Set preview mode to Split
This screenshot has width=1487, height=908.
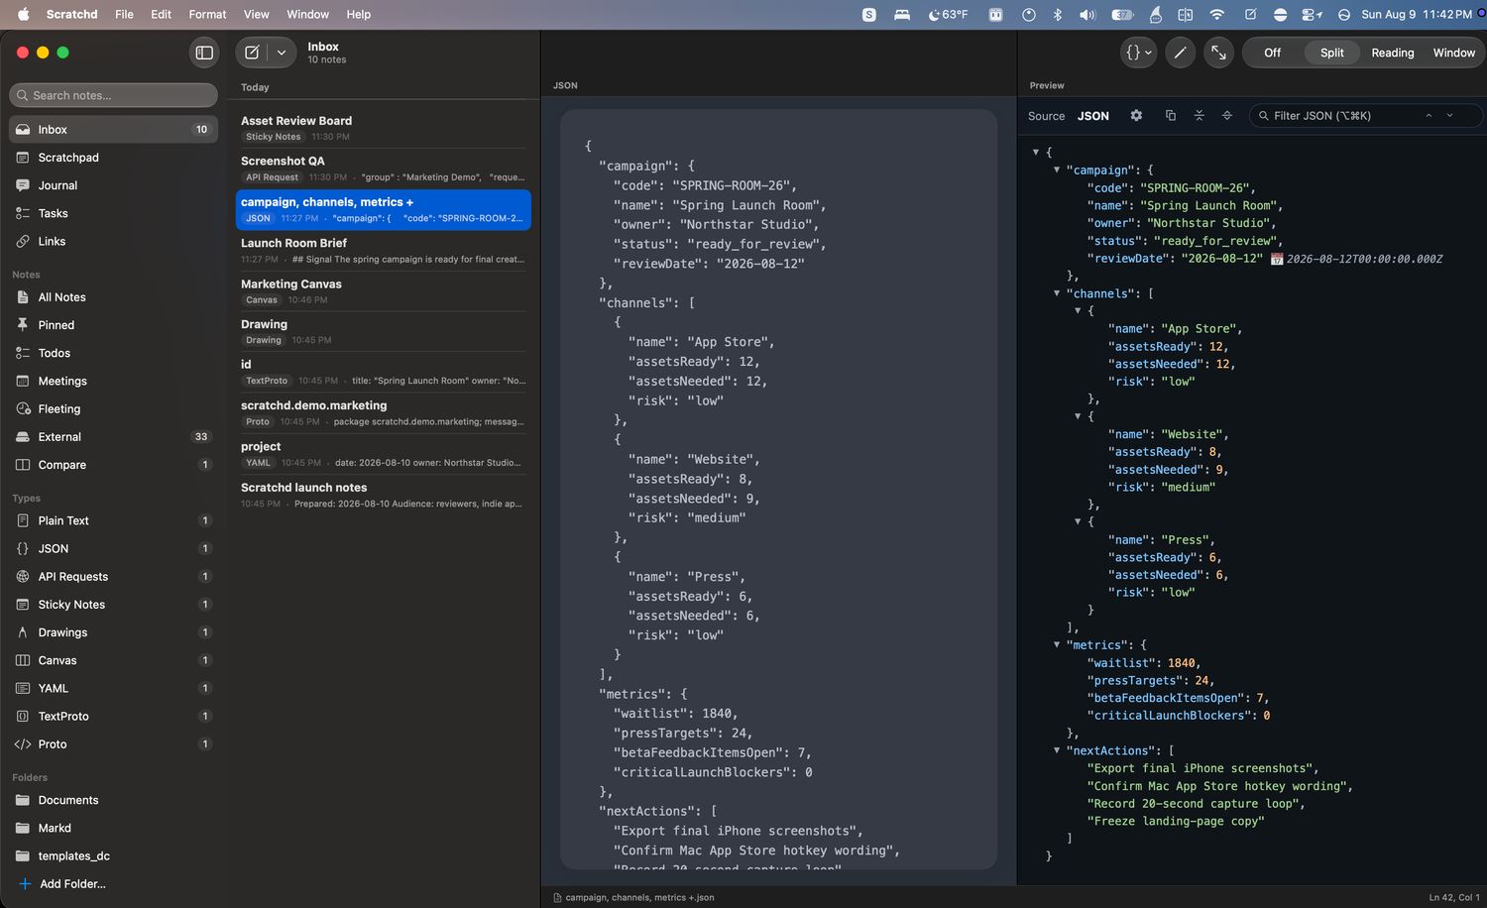(1332, 53)
